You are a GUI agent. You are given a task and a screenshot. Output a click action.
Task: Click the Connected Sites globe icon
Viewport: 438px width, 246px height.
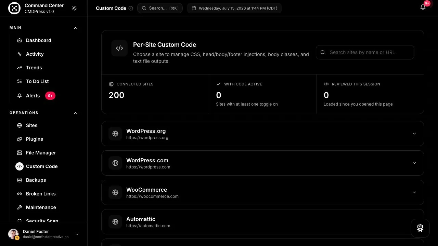(111, 84)
